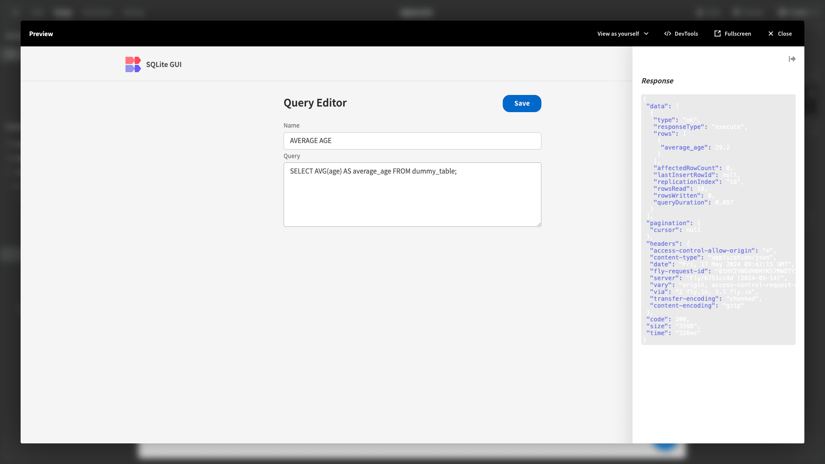This screenshot has width=825, height=464.
Task: Focus the Name field containing AVERAGE AGE
Action: pyautogui.click(x=412, y=141)
